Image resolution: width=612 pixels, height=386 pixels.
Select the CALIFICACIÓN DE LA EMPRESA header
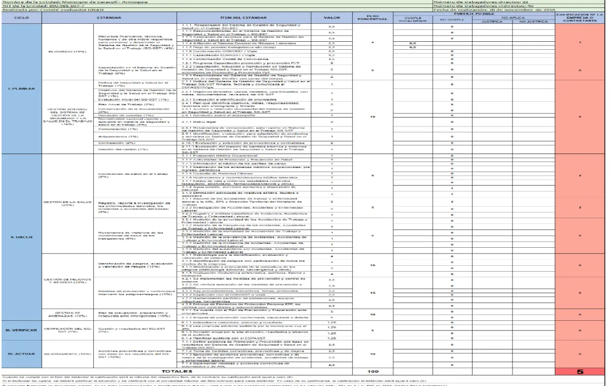(580, 17)
